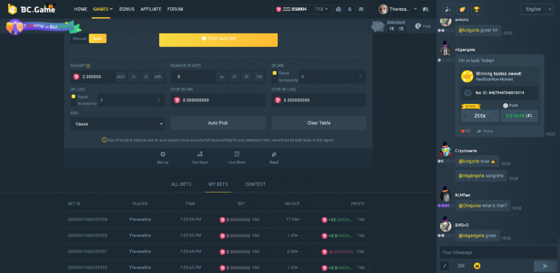This screenshot has width=560, height=273.
Task: Toggle the On Win Reset checkbox
Action: [274, 73]
